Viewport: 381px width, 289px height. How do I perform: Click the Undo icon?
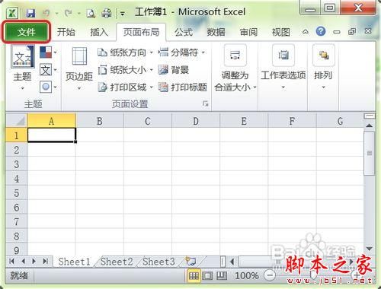tap(46, 13)
